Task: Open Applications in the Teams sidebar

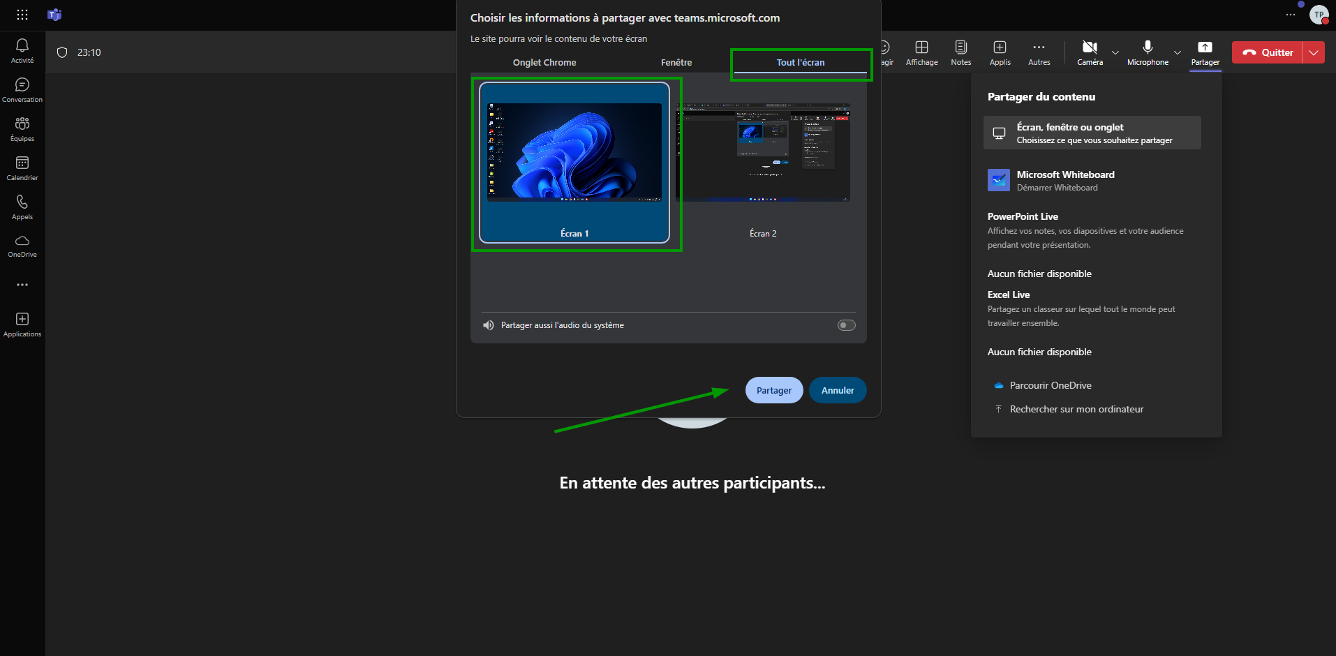Action: 22,325
